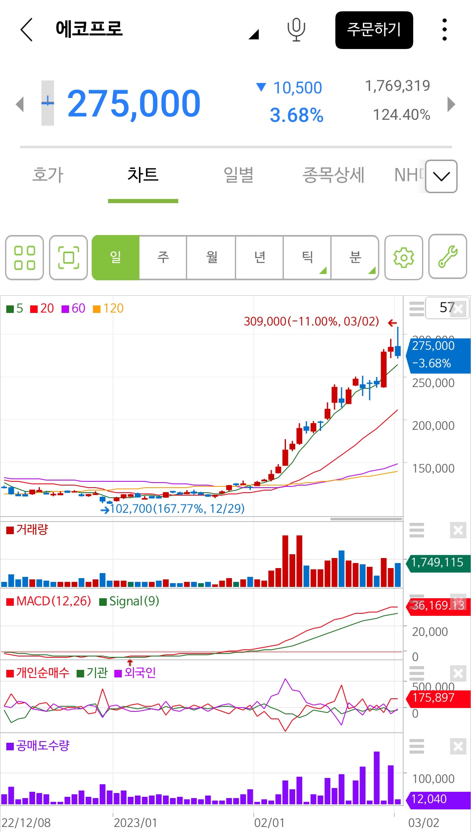Tap the fullscreen chart frame icon

68,257
